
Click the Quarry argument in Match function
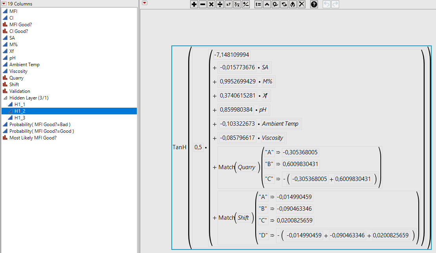point(247,167)
